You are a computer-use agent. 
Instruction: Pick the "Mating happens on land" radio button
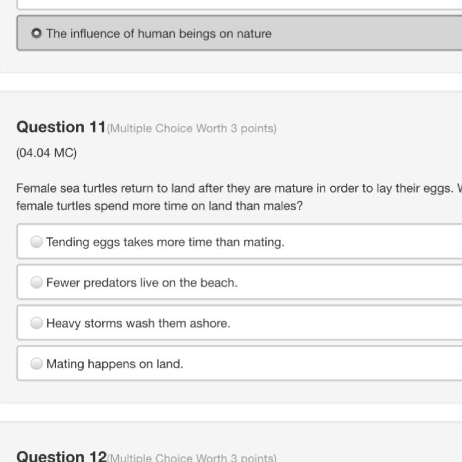pyautogui.click(x=37, y=364)
